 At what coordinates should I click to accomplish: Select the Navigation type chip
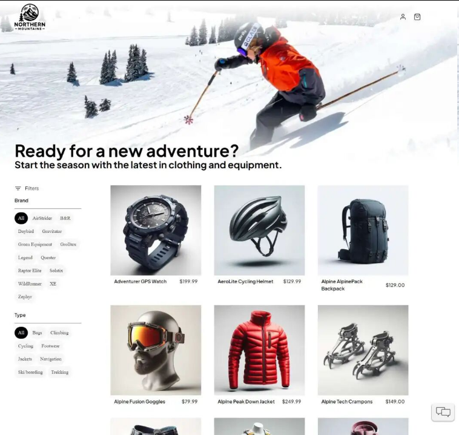tap(51, 359)
